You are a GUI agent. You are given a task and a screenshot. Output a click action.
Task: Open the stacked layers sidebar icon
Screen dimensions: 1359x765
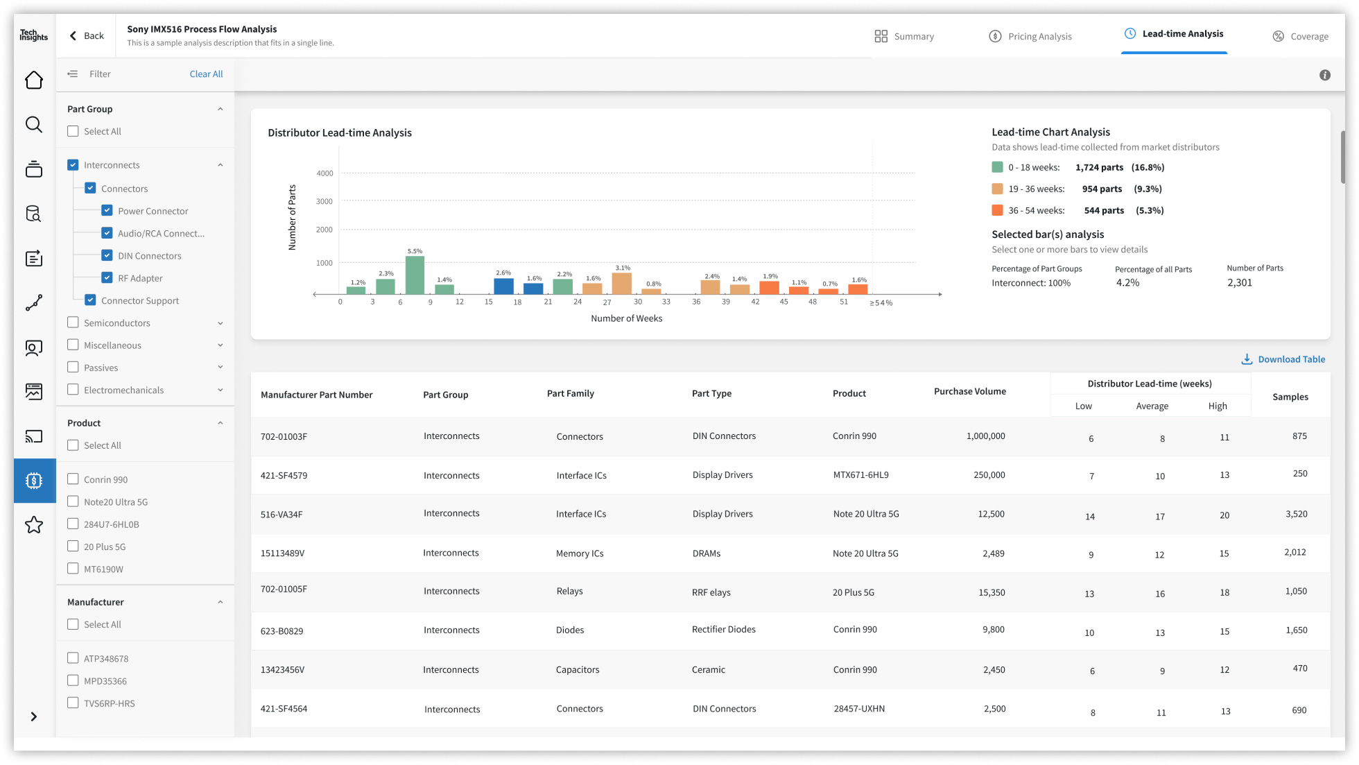tap(34, 169)
